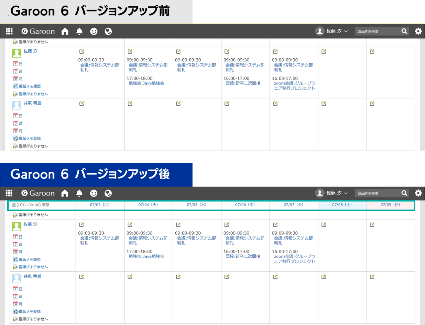Add an appointment for 井東 暁誉 on 07/07 after upgrade
The height and width of the screenshot is (325, 425).
pos(275,277)
